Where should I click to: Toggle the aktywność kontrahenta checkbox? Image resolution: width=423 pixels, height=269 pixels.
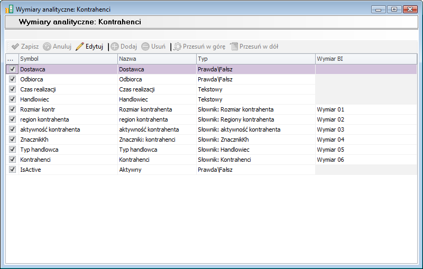12,129
